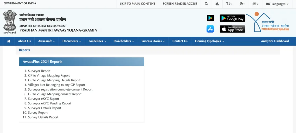This screenshot has height=133, width=296.
Task: Open Surveyor Details Report
Action: click(x=45, y=108)
